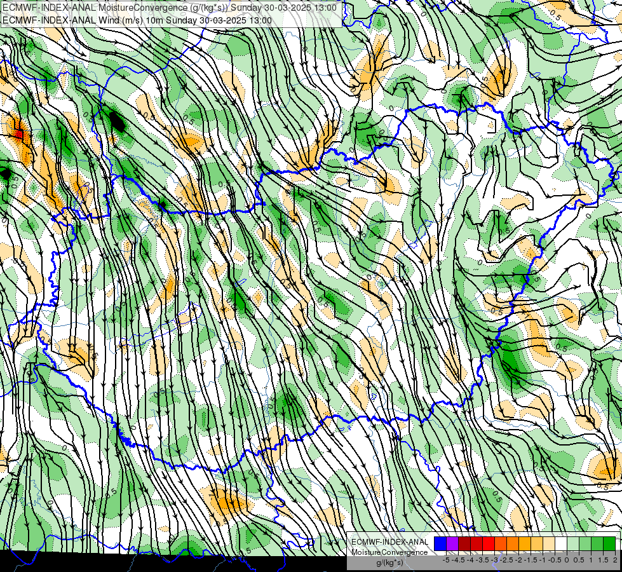Screen dimensions: 622x572
Task: Click the amber swatch between -2 and -1.5
Action: coord(525,543)
